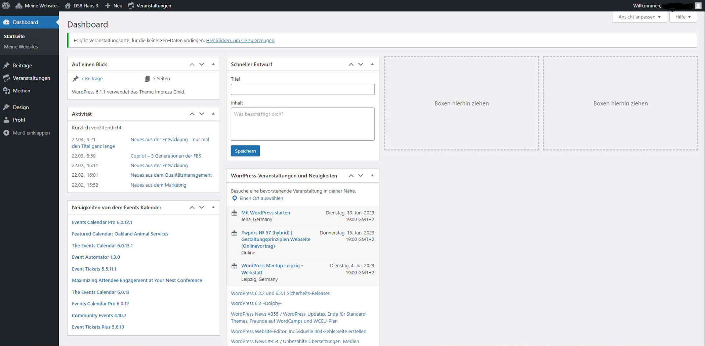
Task: Click the link to generate Geo-Daten
Action: point(240,40)
